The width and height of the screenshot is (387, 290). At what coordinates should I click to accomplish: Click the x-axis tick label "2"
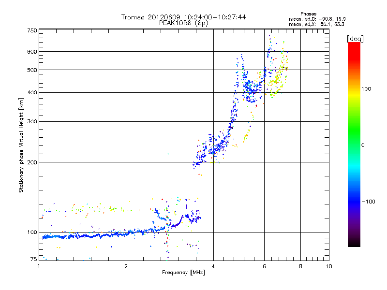[126, 266]
